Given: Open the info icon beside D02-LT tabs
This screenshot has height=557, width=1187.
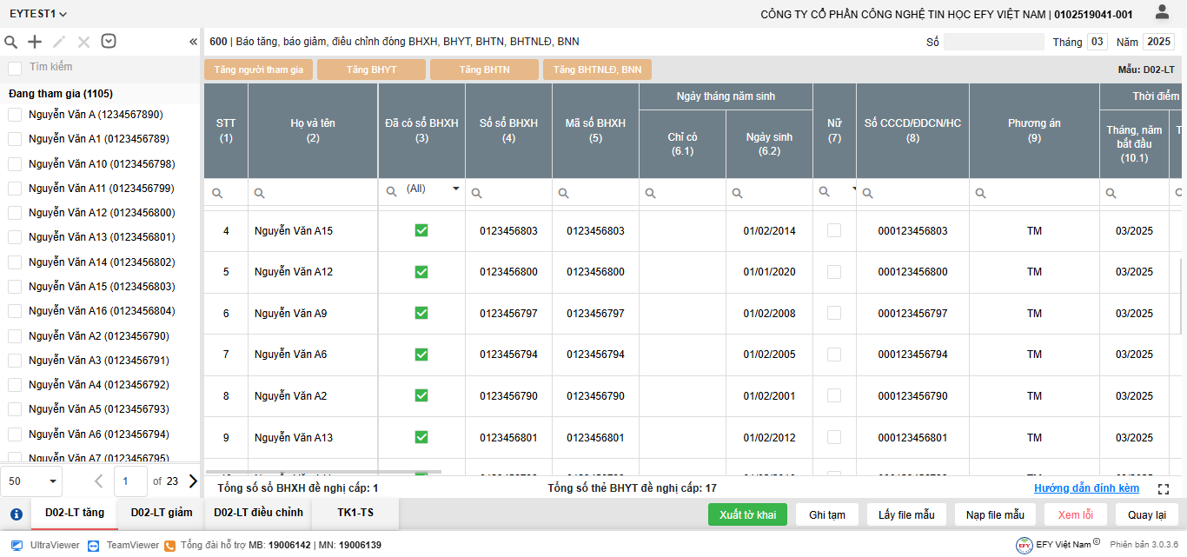Looking at the screenshot, I should (x=16, y=514).
